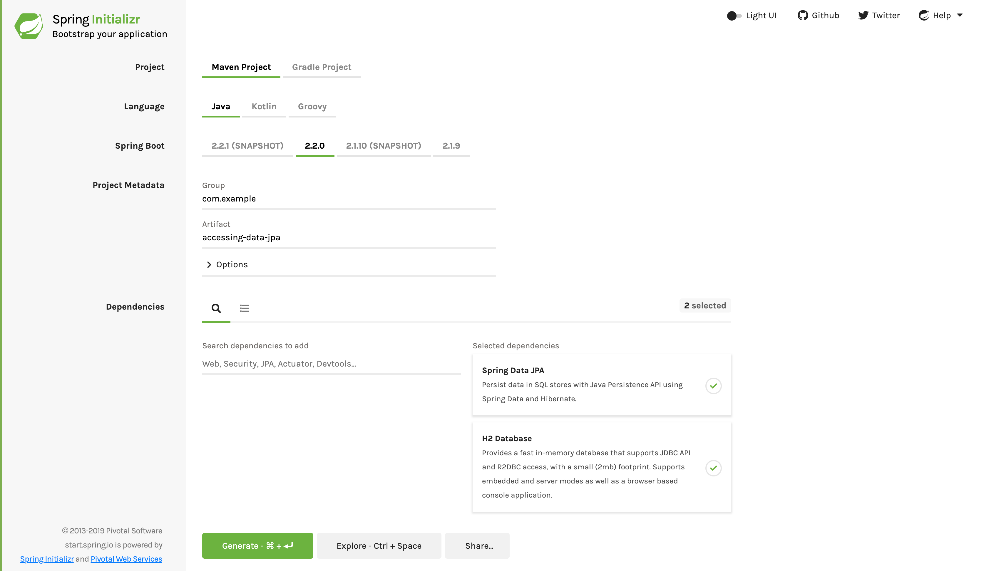The width and height of the screenshot is (984, 571).
Task: Open the Share... button
Action: tap(477, 546)
